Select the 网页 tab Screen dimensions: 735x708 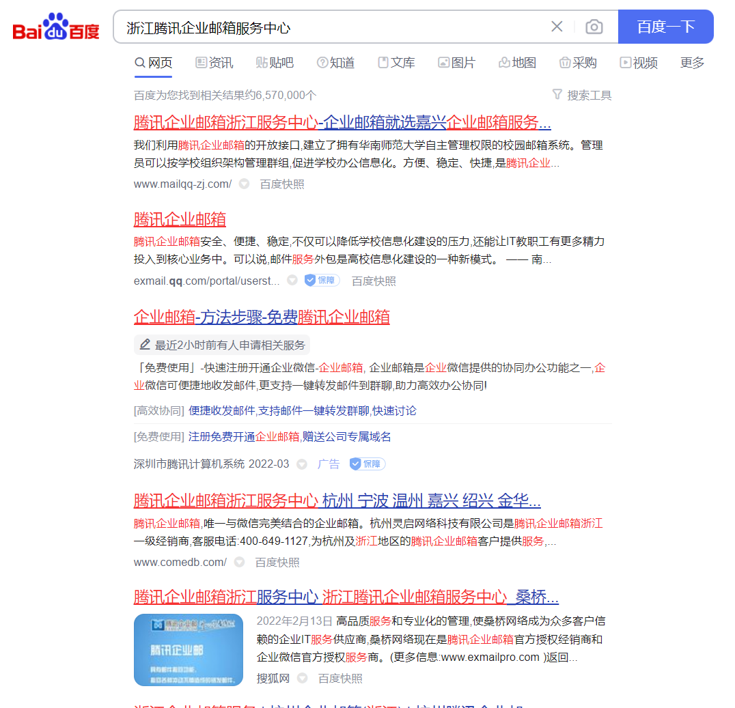[x=153, y=63]
